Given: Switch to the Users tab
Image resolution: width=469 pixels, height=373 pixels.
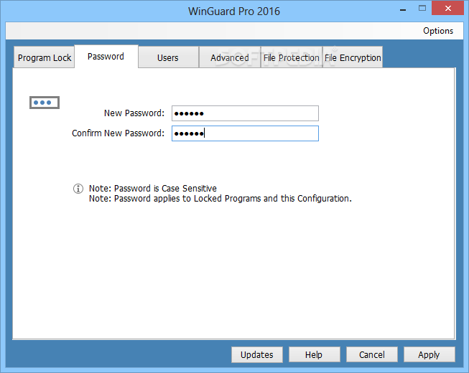Looking at the screenshot, I should tap(168, 57).
